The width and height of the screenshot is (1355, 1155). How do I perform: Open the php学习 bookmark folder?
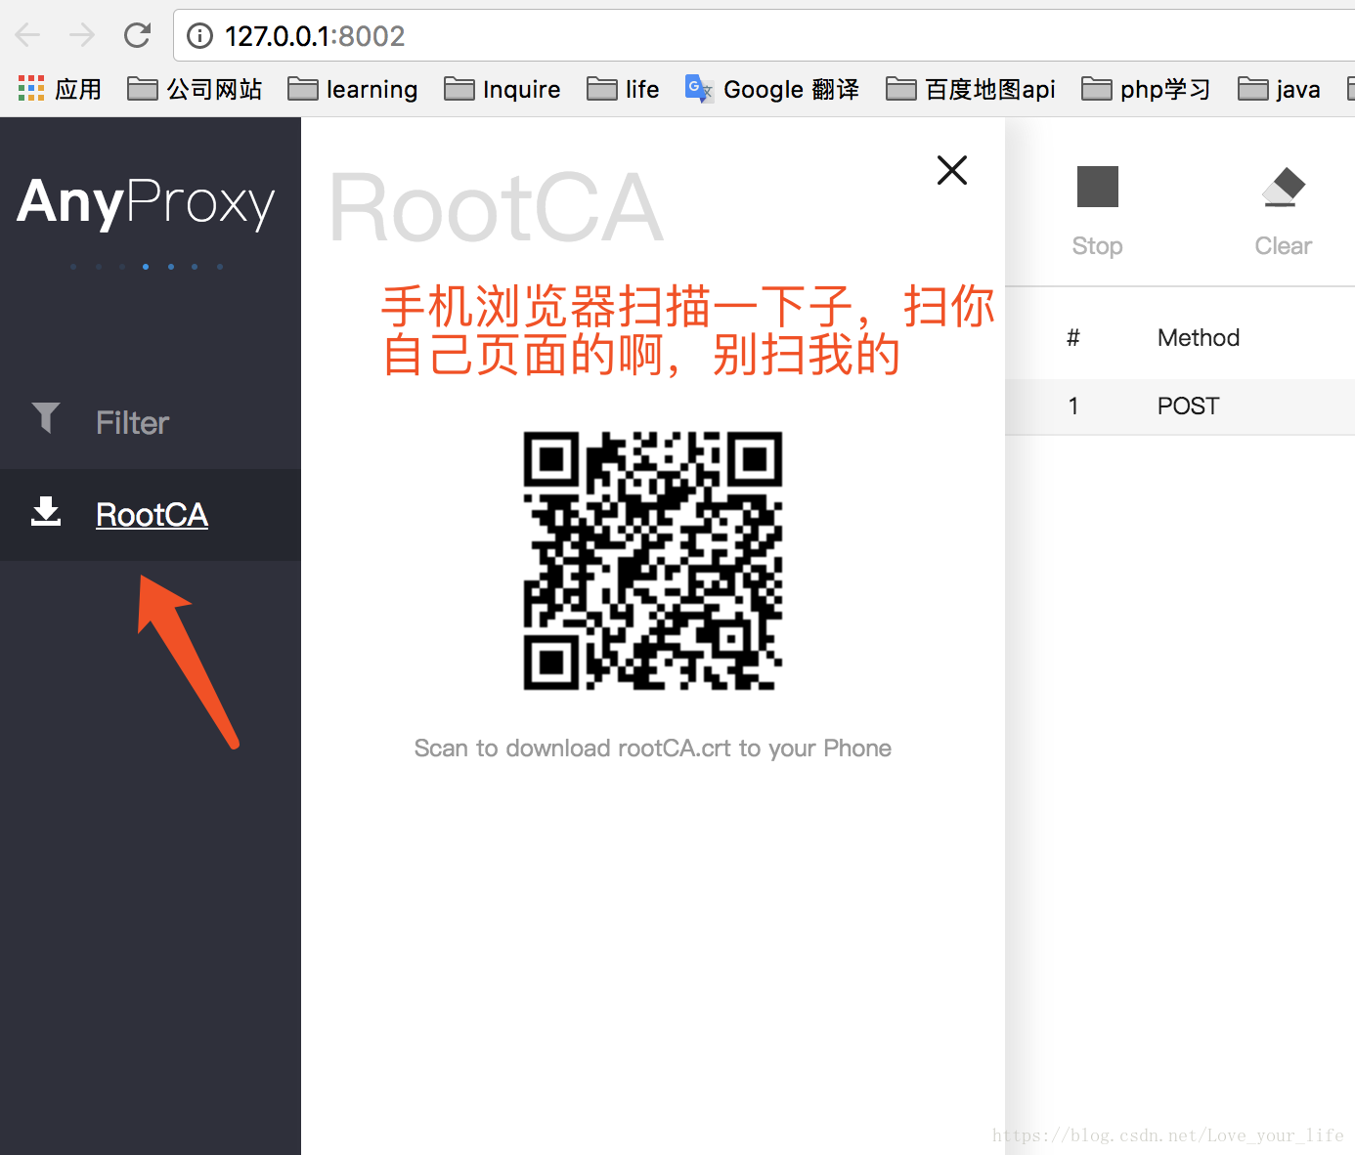(1146, 89)
